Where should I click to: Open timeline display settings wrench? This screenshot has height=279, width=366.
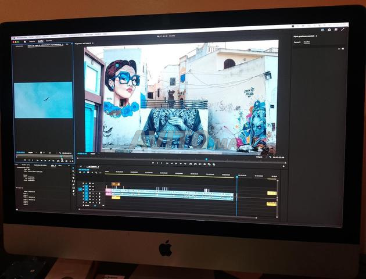tap(96, 173)
